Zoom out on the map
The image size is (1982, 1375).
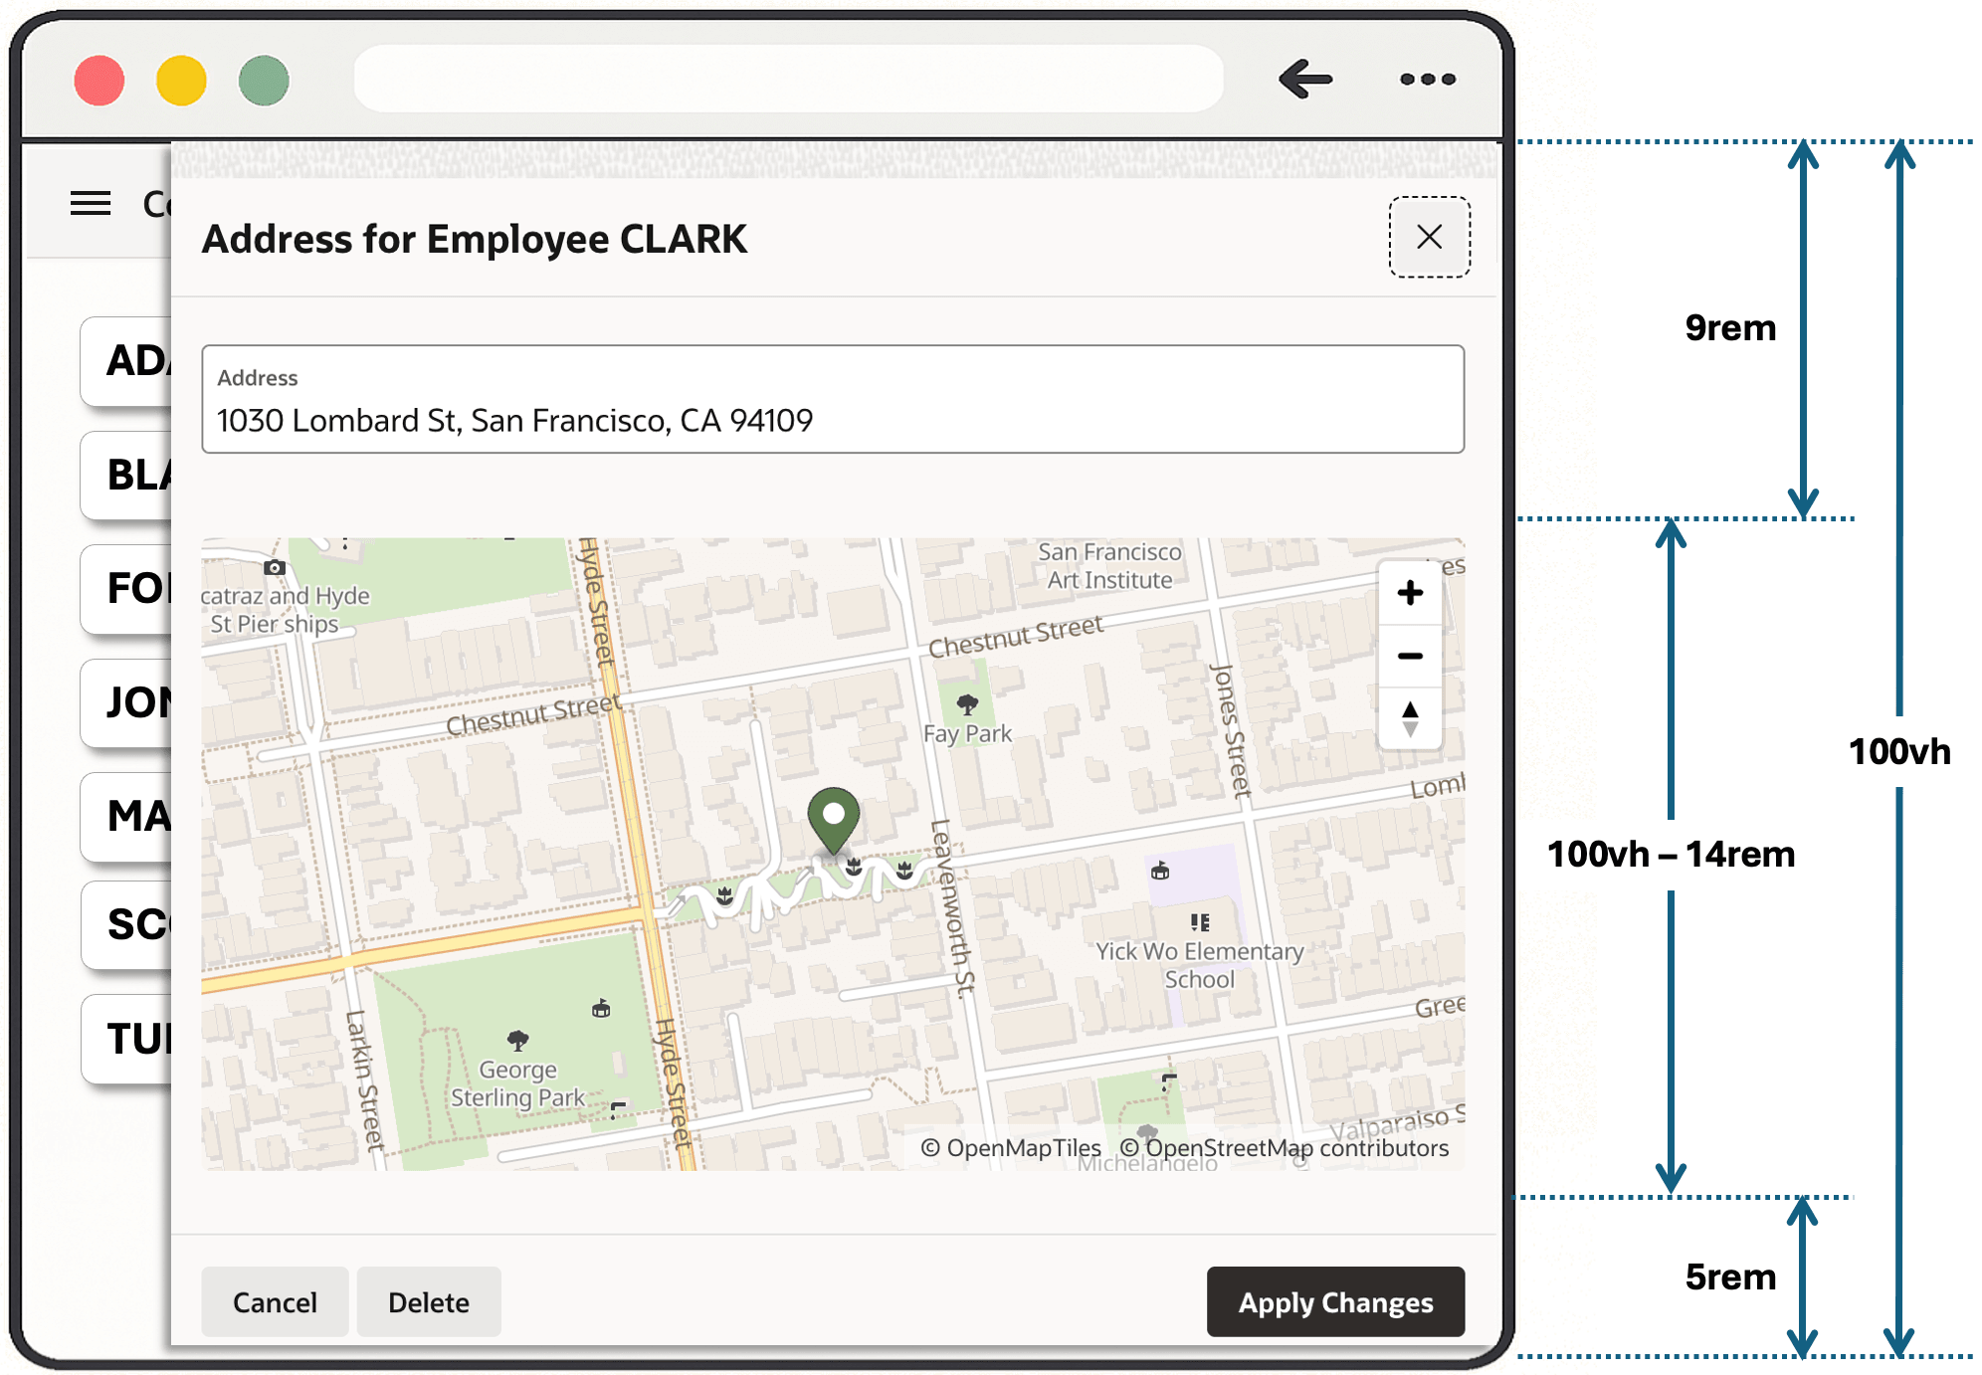pyautogui.click(x=1410, y=656)
